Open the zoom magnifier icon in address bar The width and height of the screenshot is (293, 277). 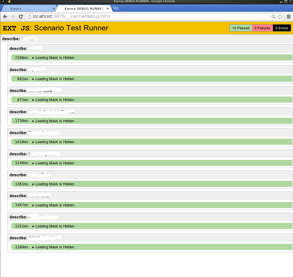coord(273,17)
